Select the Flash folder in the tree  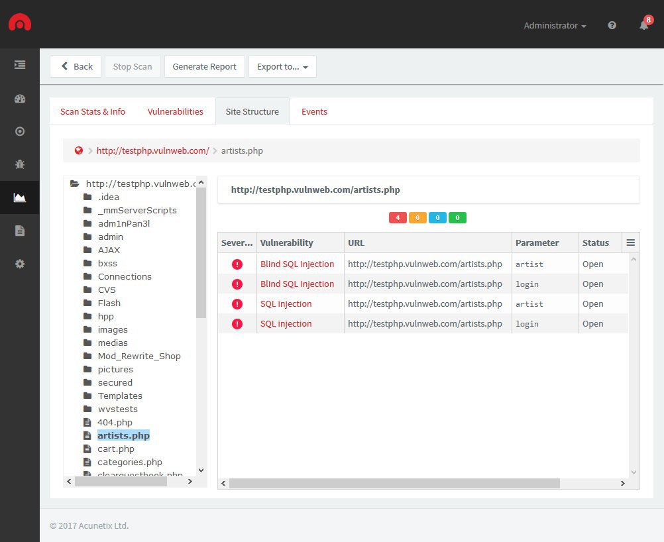(109, 303)
